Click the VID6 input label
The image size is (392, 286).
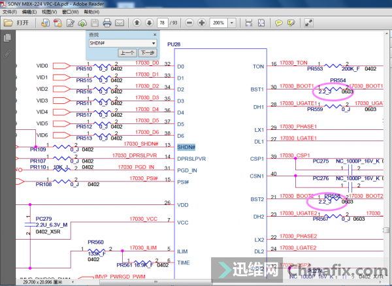[42, 135]
